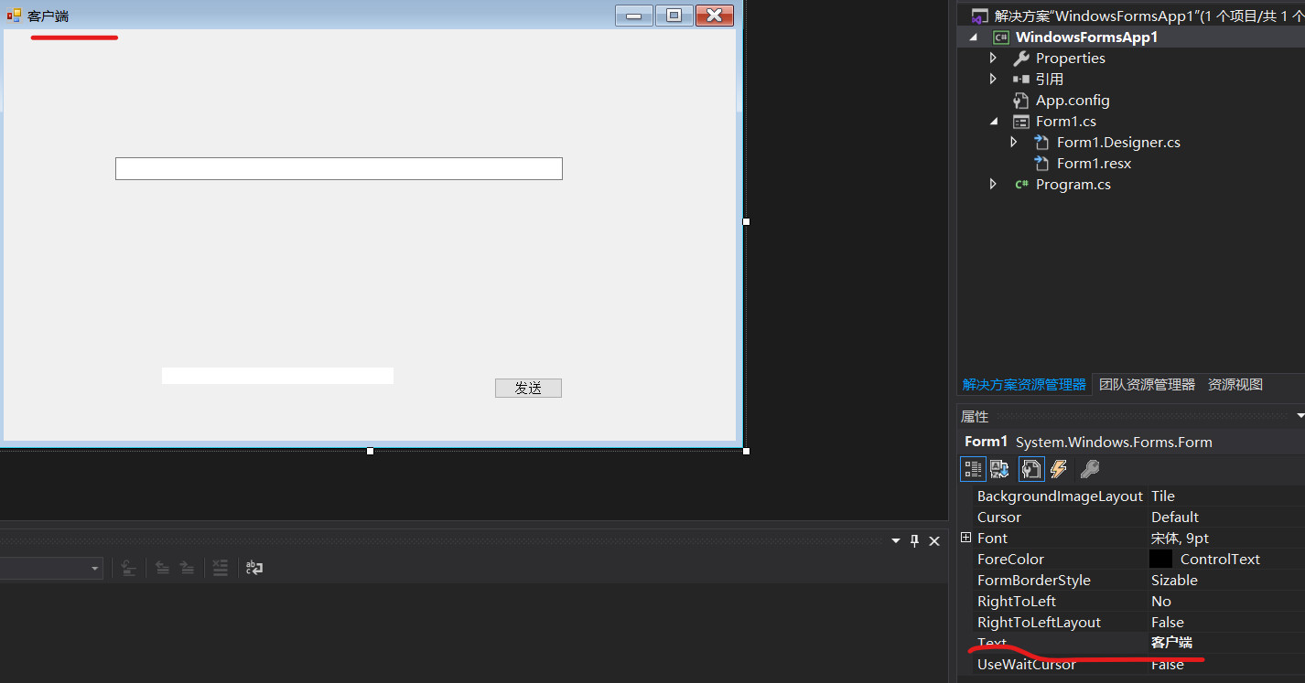Image resolution: width=1305 pixels, height=683 pixels.
Task: Click the find message in code icon
Action: 129,568
